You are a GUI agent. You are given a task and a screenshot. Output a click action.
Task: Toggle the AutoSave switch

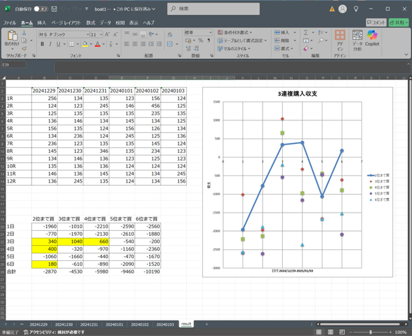(41, 9)
